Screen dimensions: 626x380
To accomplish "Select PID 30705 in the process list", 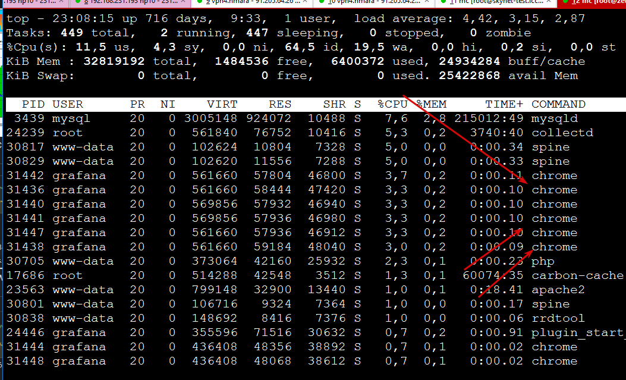I will click(x=25, y=262).
